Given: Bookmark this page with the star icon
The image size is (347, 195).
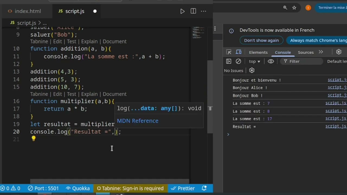Looking at the screenshot, I should 294,8.
